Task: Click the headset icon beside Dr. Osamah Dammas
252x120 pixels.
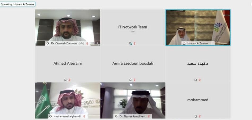Action: point(48,43)
